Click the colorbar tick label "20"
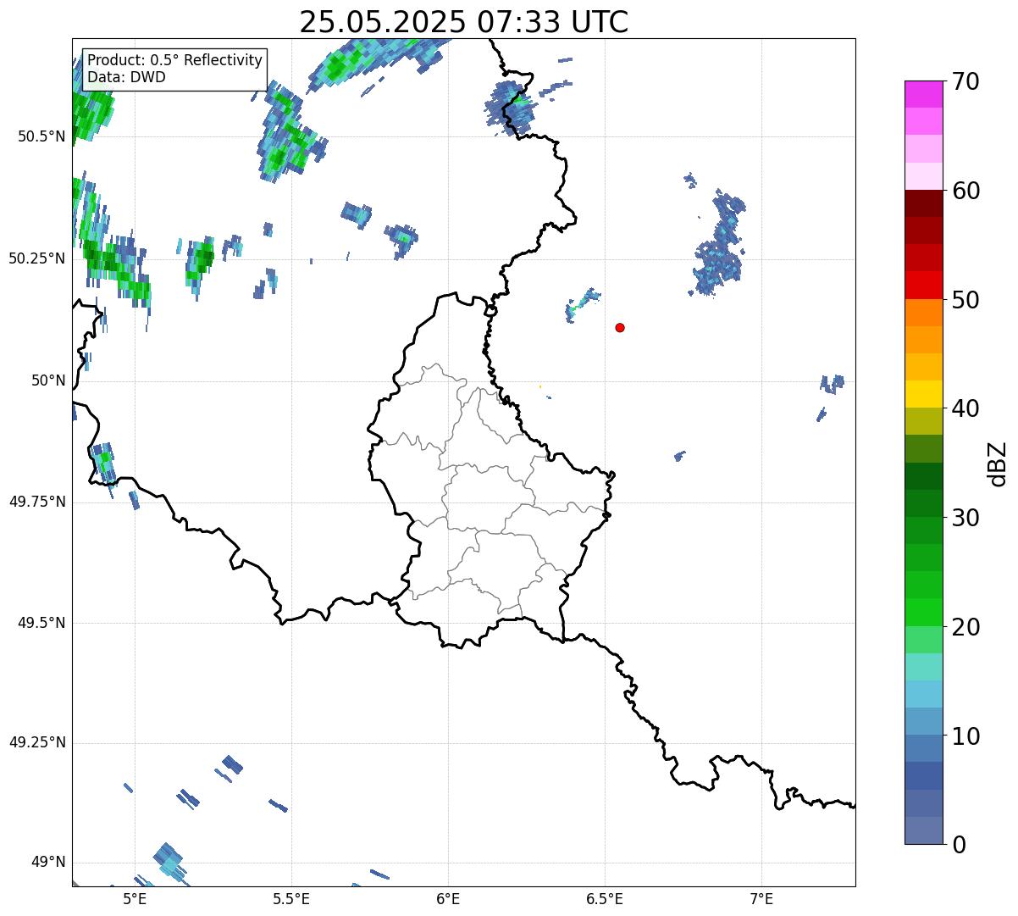 tap(965, 627)
